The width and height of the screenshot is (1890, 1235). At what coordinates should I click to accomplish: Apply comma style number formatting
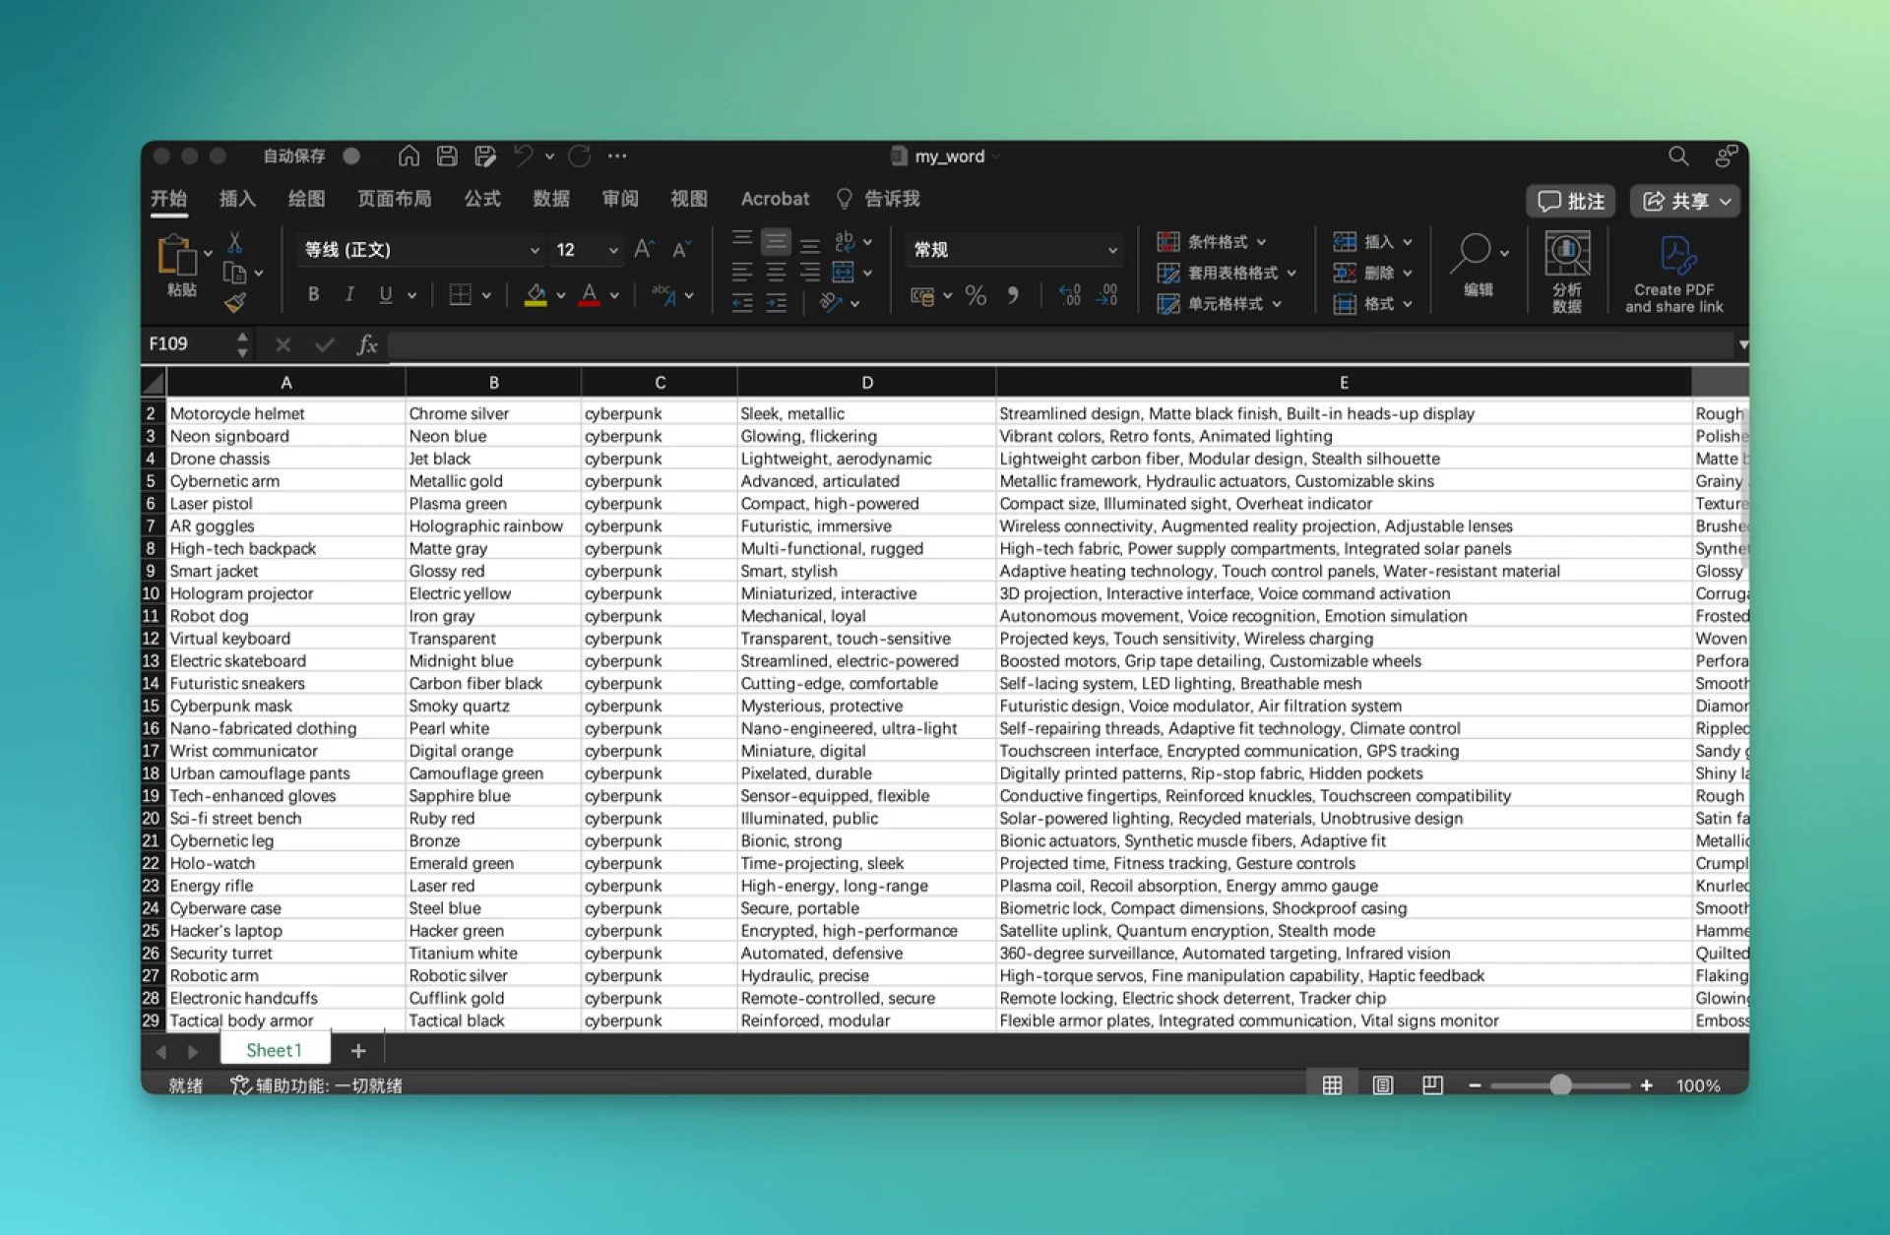pyautogui.click(x=1015, y=295)
